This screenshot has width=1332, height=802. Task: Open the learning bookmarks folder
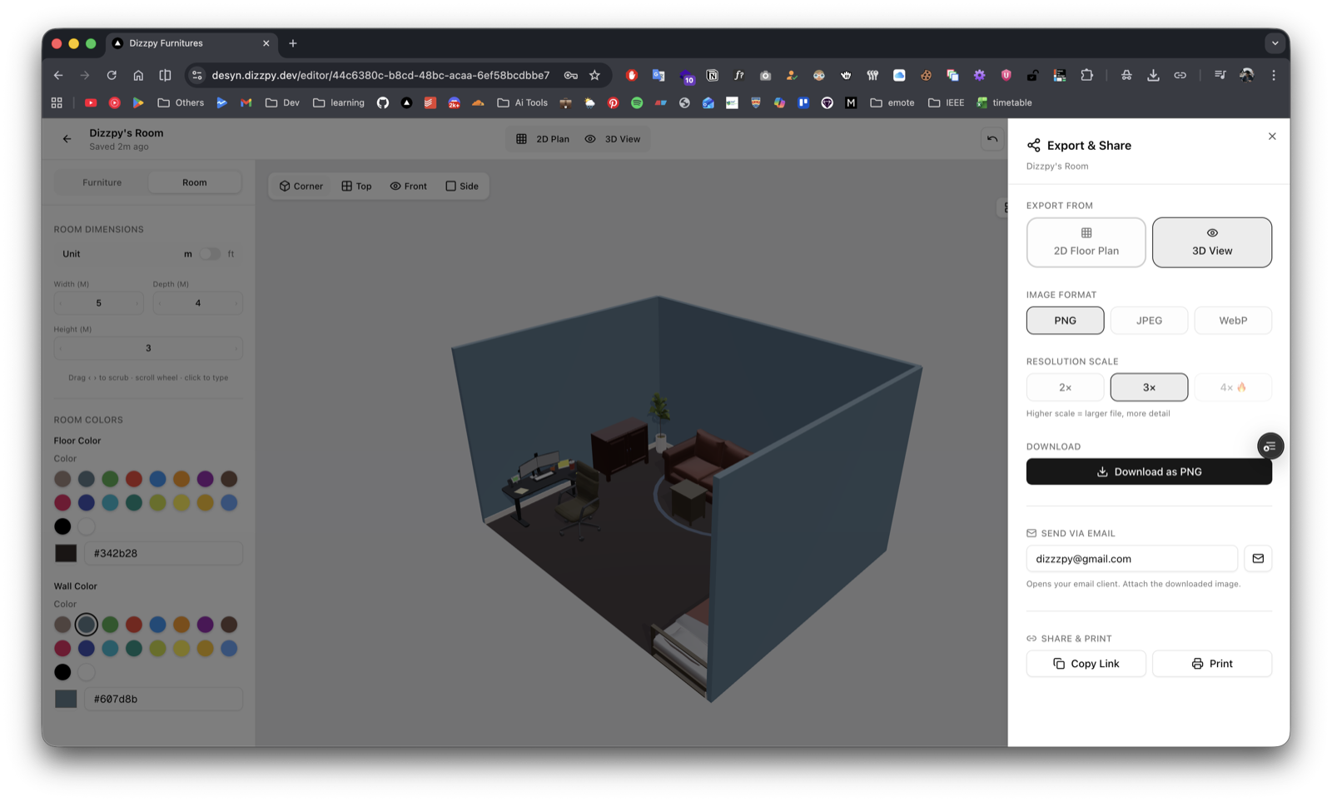pos(339,102)
